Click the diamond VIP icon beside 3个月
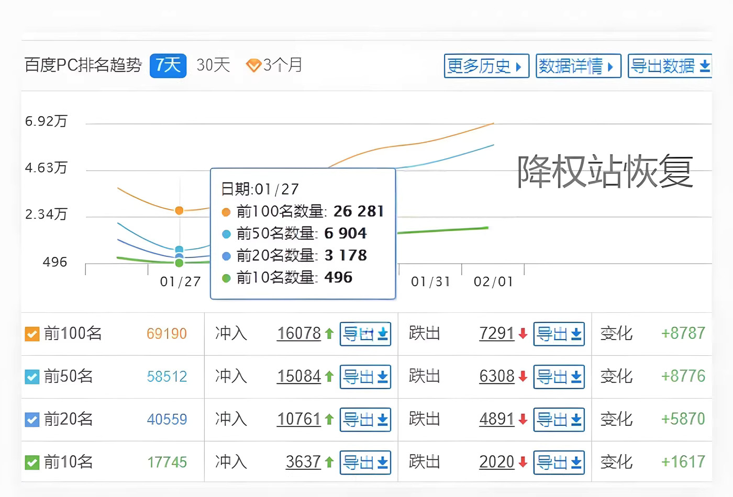Viewport: 733px width, 497px height. [253, 66]
